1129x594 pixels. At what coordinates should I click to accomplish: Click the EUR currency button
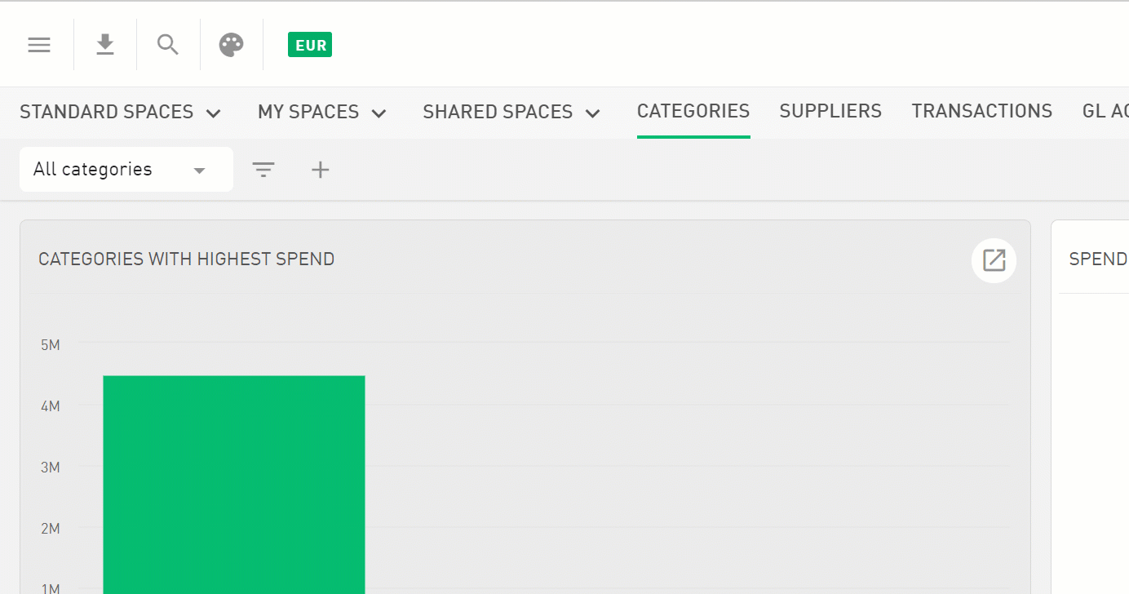[x=310, y=45]
